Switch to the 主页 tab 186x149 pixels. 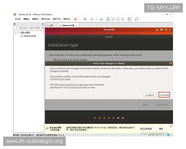pos(50,25)
